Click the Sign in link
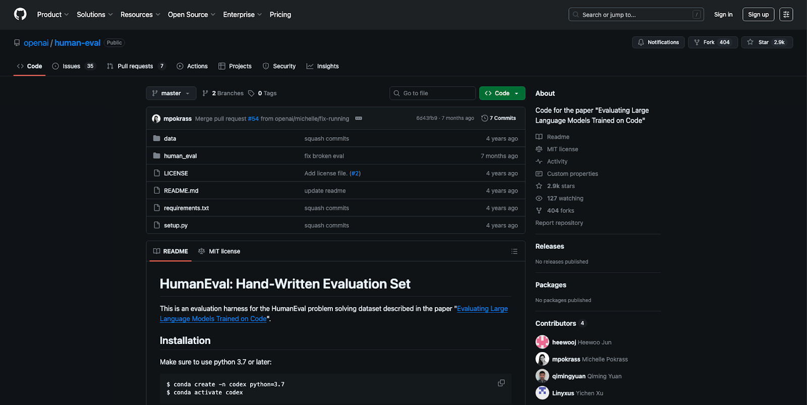The height and width of the screenshot is (405, 807). click(723, 15)
